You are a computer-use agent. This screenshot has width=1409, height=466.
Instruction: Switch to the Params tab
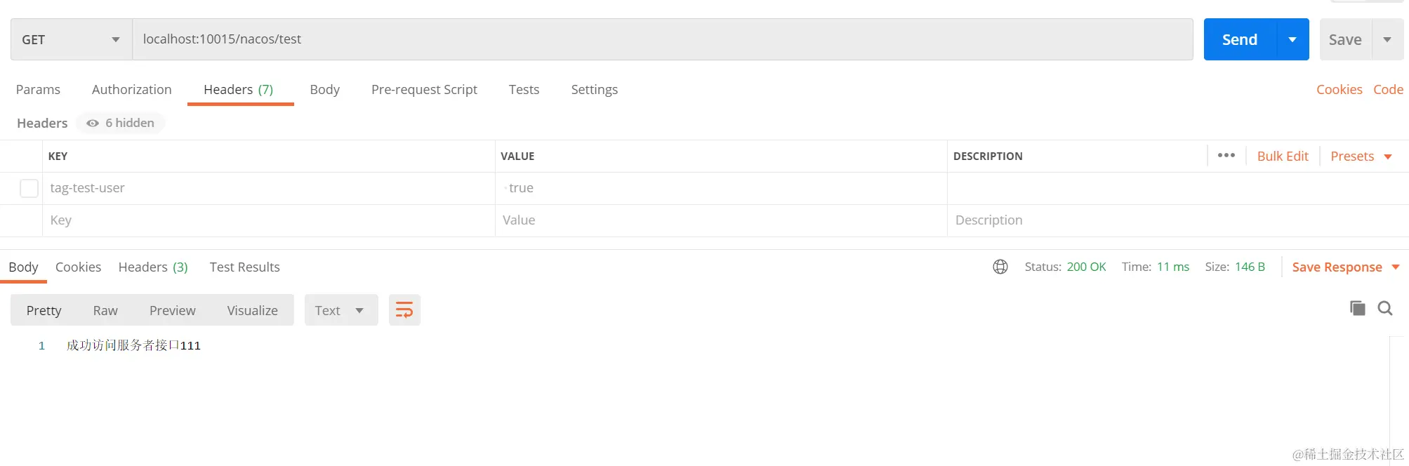(x=38, y=89)
